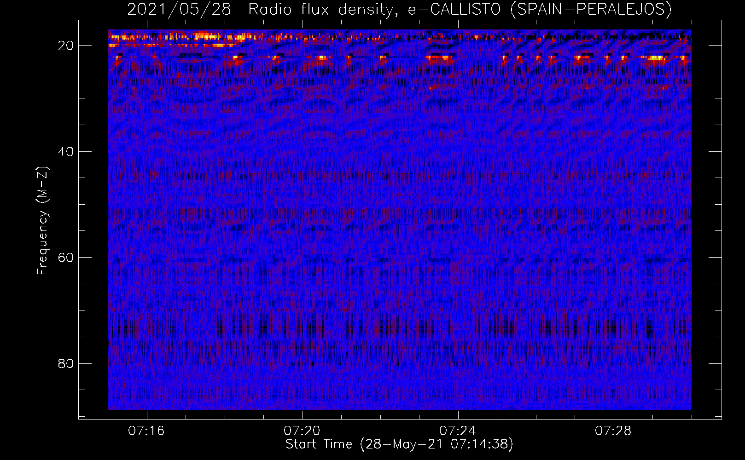The width and height of the screenshot is (745, 460).
Task: Click the '07:20' time tick label
Action: tap(302, 431)
